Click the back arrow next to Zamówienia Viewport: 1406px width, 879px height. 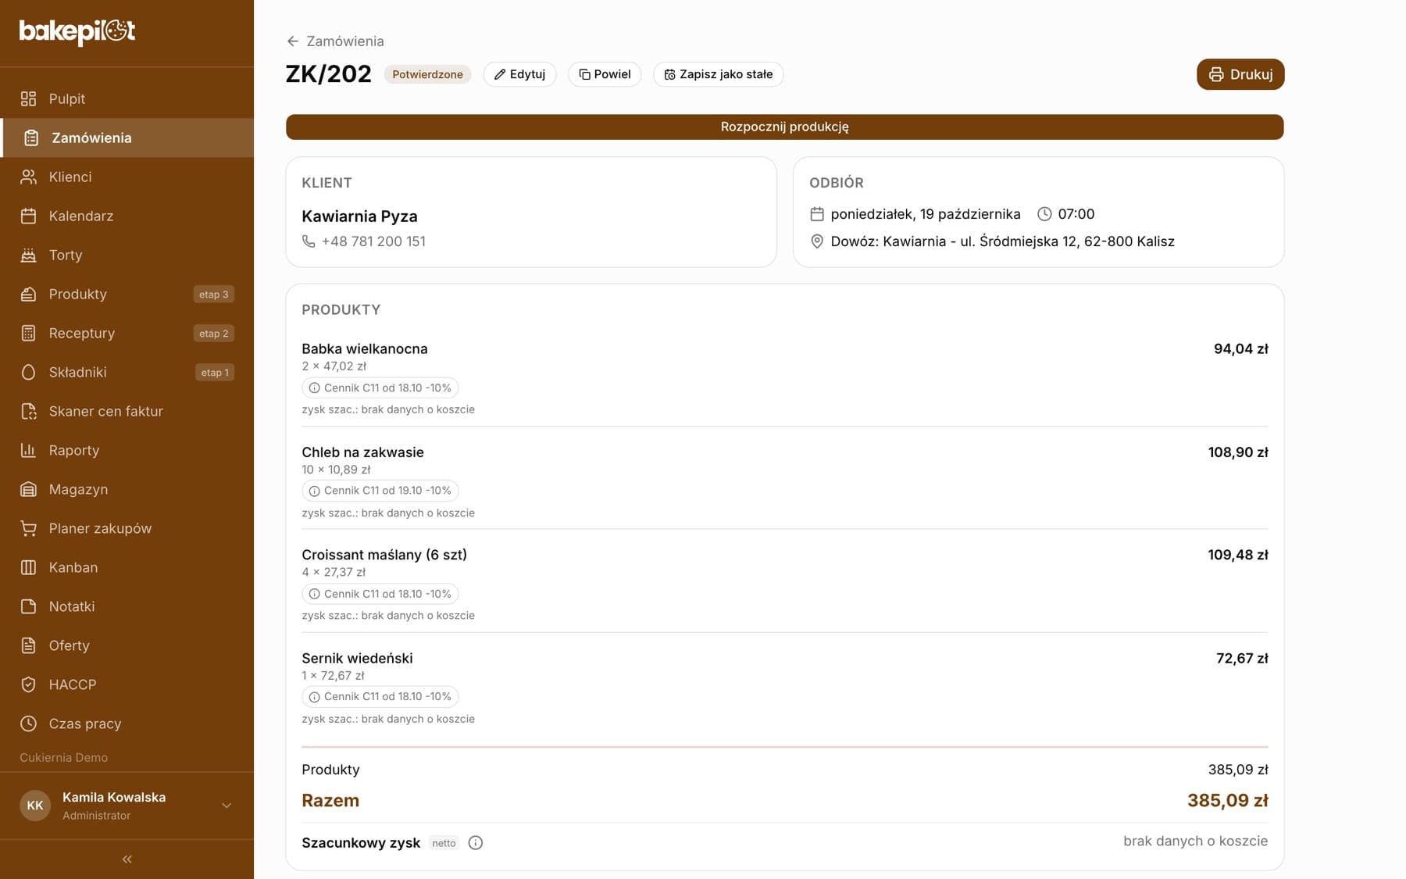pyautogui.click(x=293, y=41)
